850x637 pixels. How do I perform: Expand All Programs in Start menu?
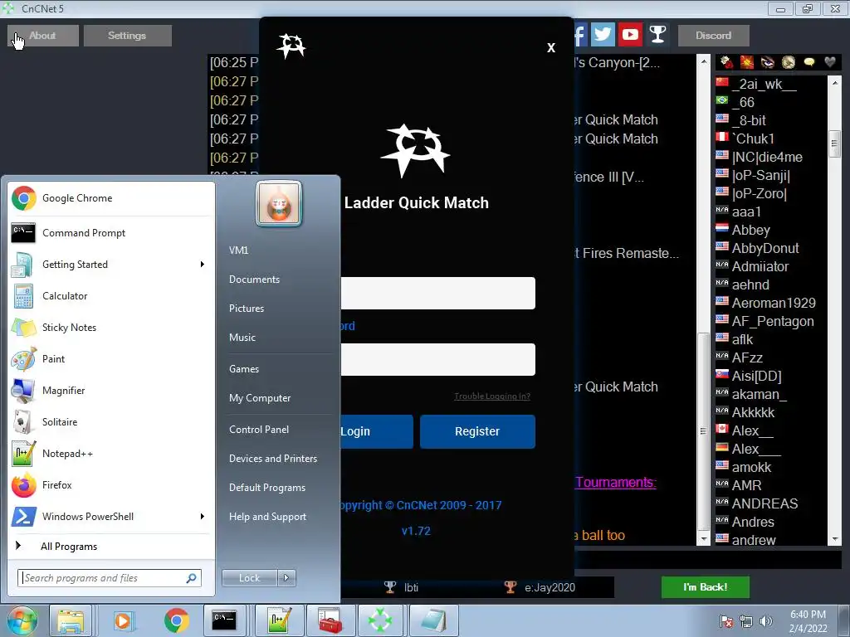(111, 546)
